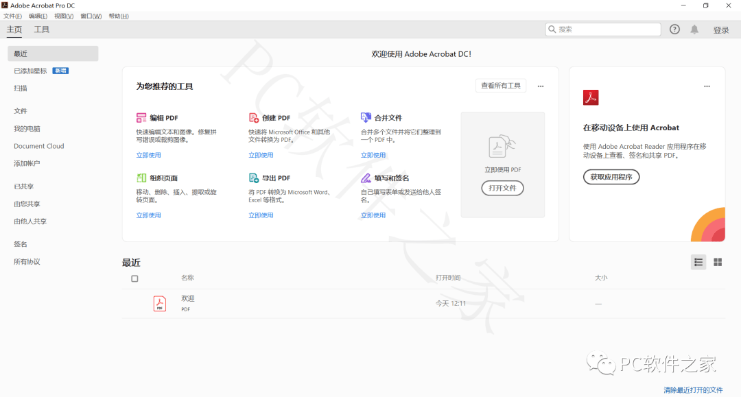Click the PDF hand icon above 立即使用 PDF
The width and height of the screenshot is (741, 397).
click(502, 146)
